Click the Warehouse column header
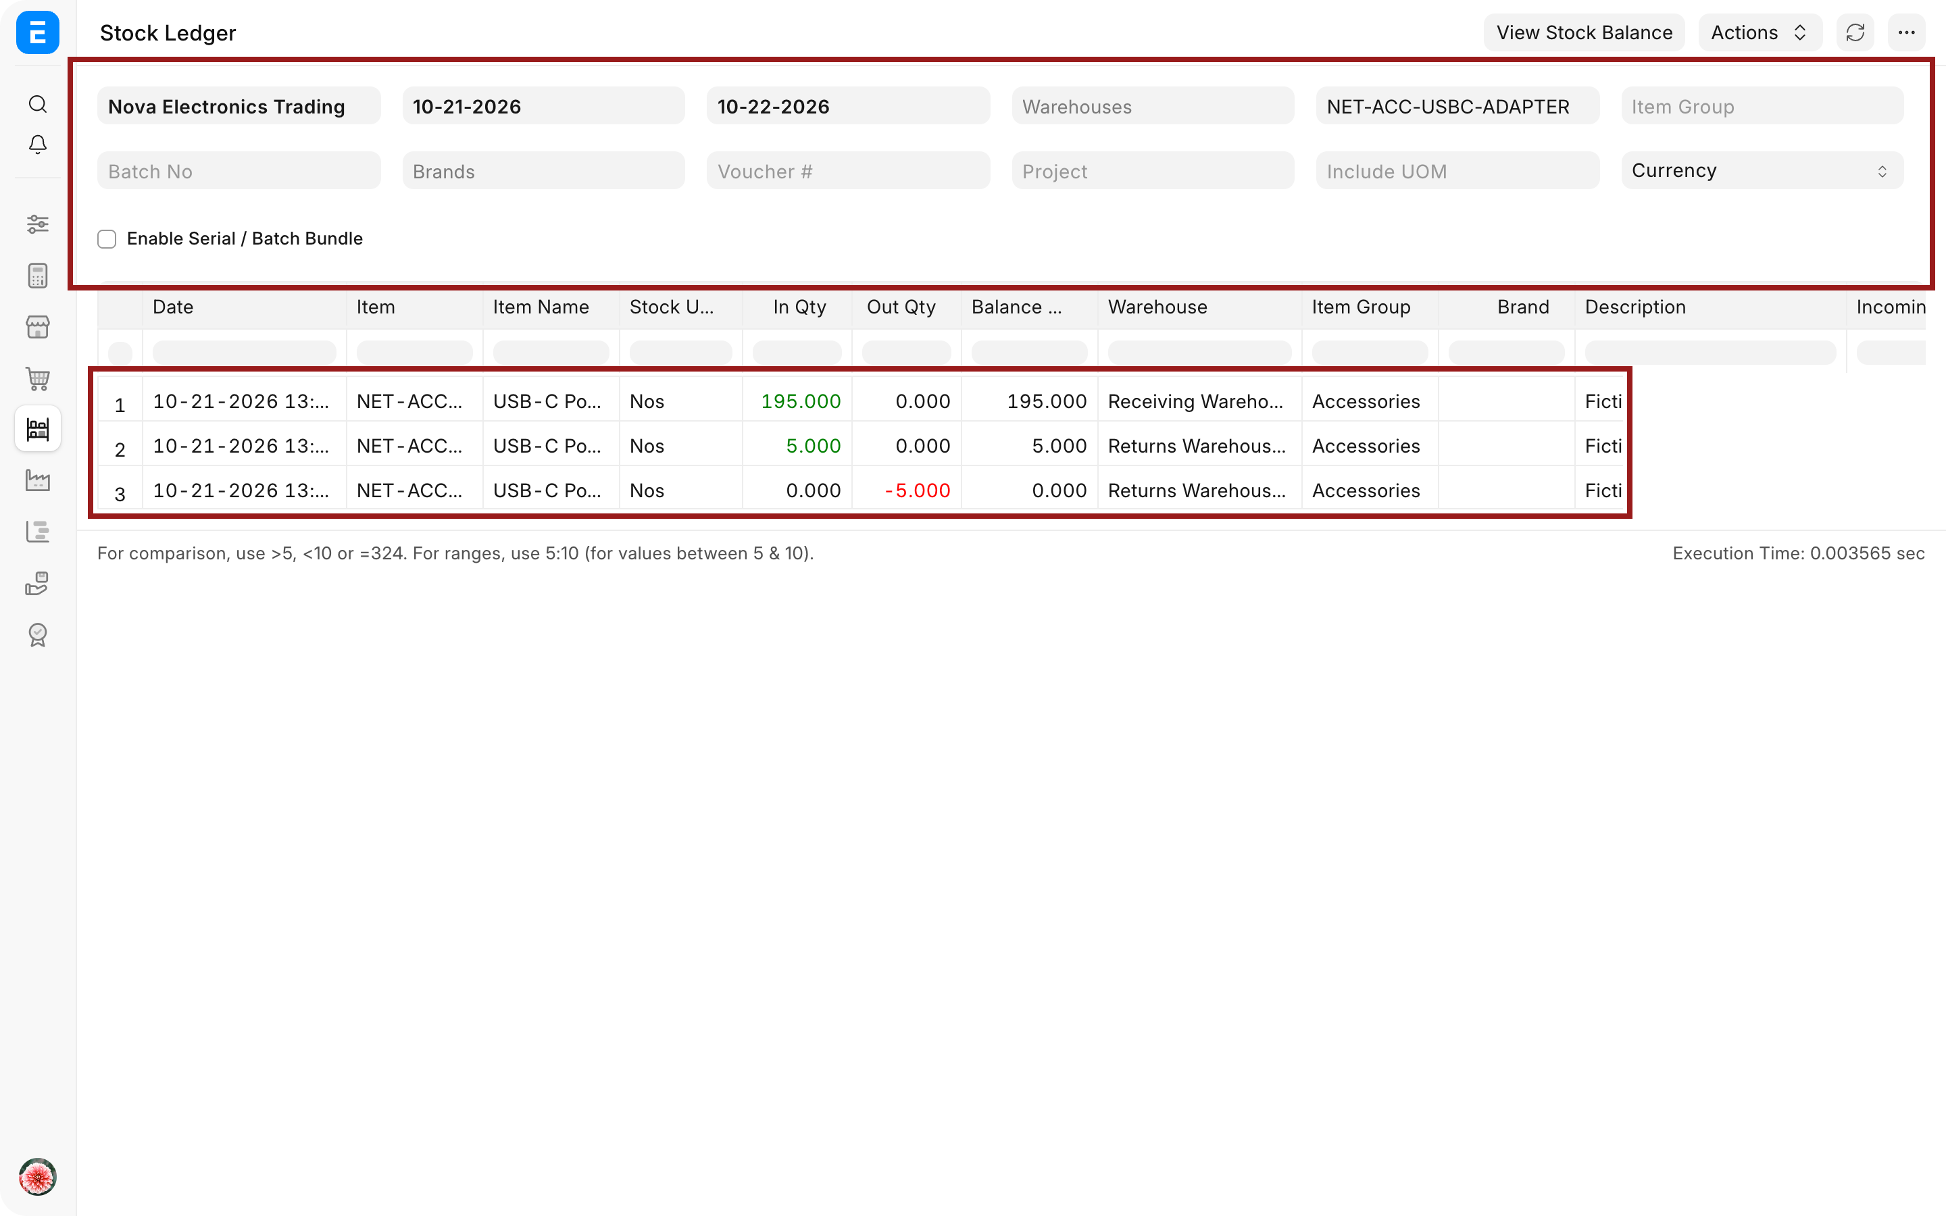The image size is (1946, 1216). 1200,307
